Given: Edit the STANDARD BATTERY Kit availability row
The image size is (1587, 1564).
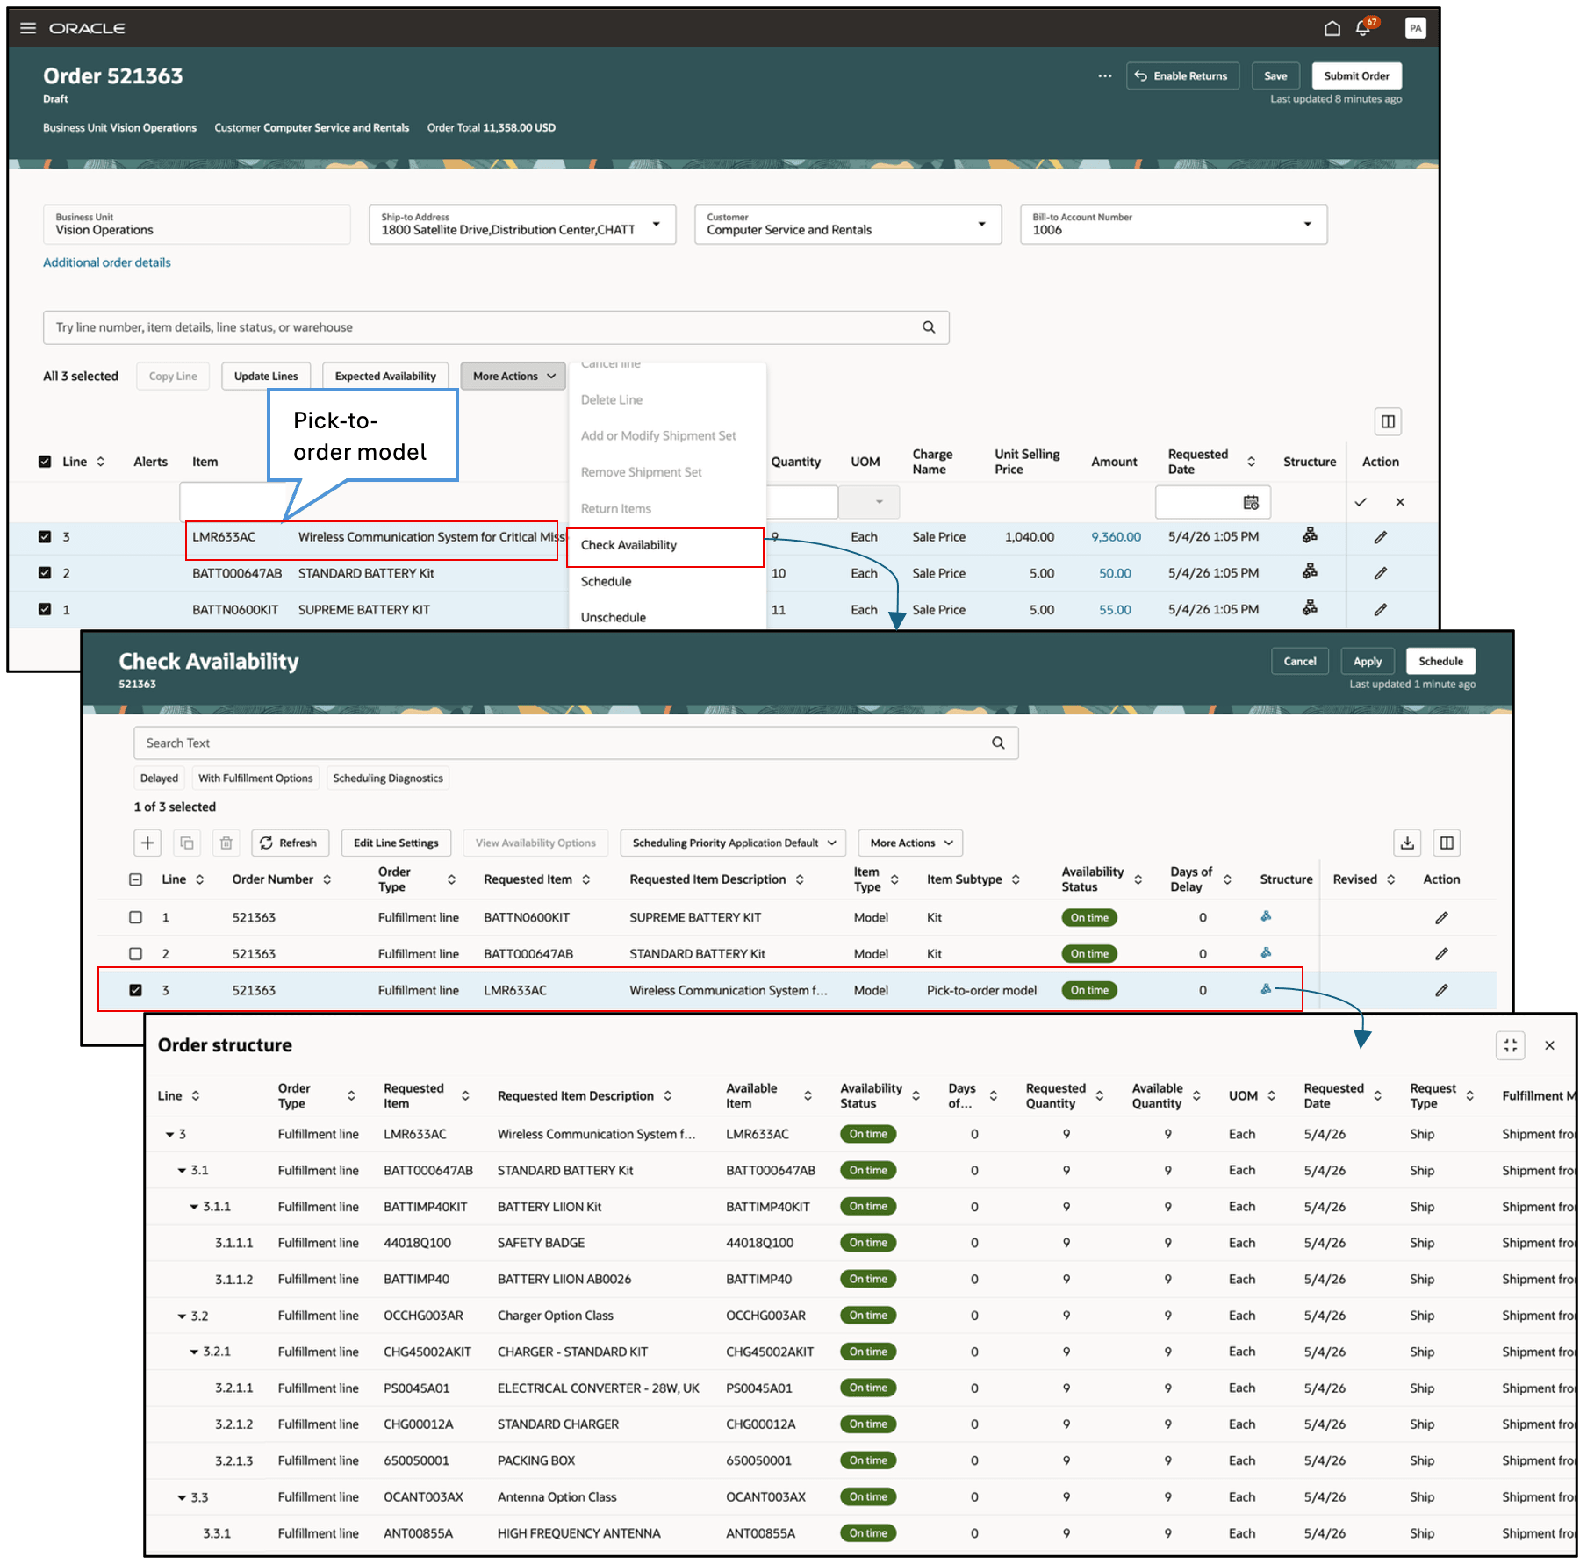Looking at the screenshot, I should coord(1441,954).
